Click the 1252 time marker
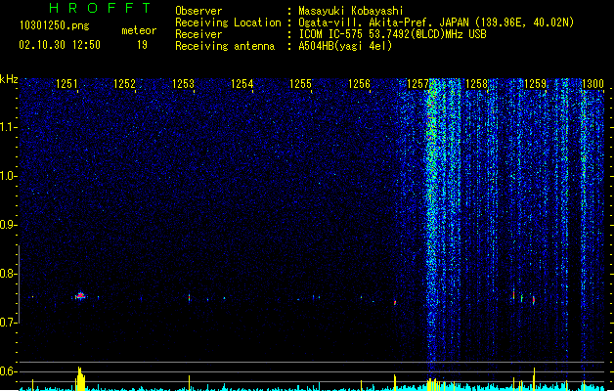The height and width of the screenshot is (391, 615). 124,83
